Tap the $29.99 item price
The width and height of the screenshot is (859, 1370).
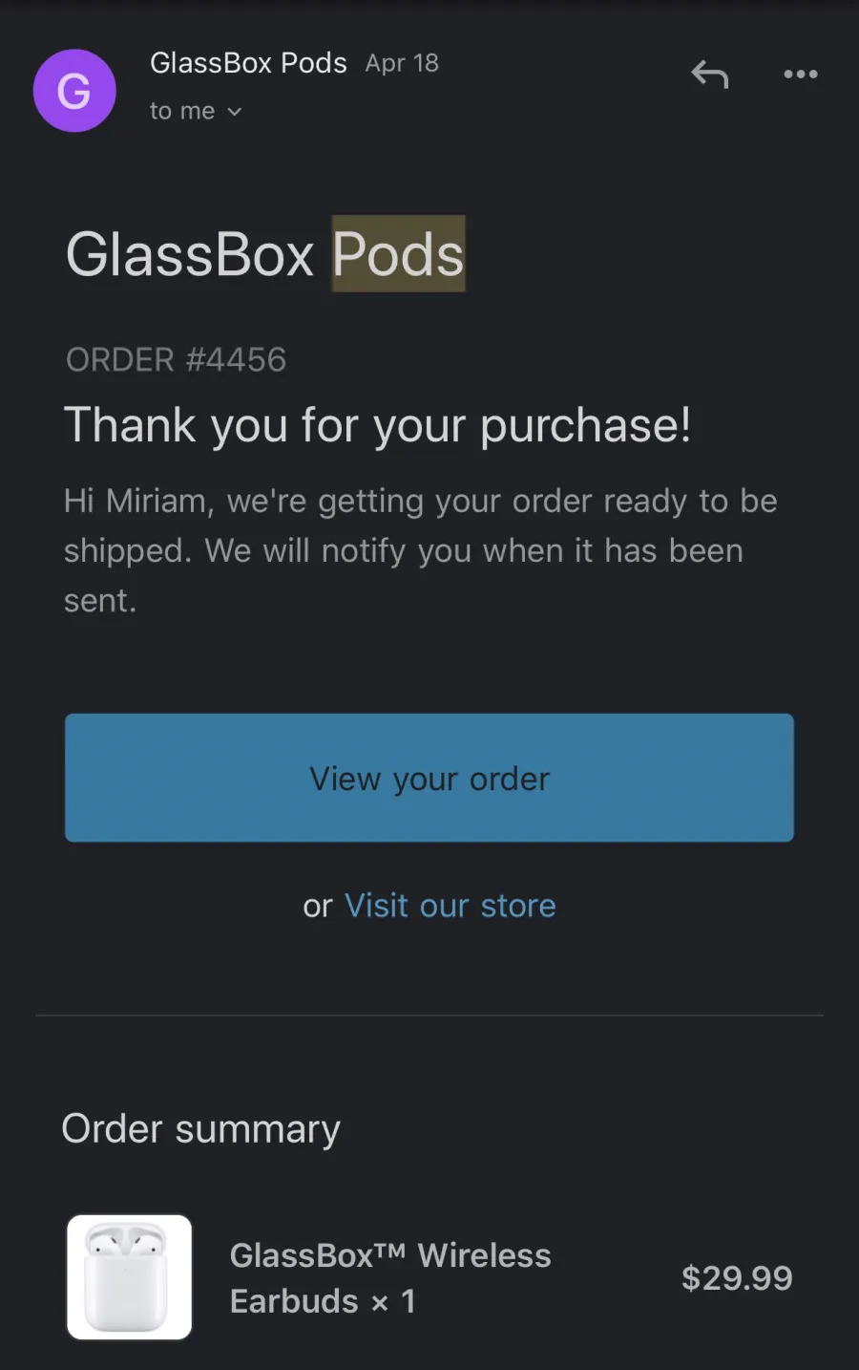pyautogui.click(x=737, y=1277)
